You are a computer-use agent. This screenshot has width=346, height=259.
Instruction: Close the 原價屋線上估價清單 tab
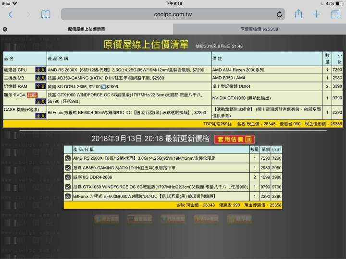point(5,29)
